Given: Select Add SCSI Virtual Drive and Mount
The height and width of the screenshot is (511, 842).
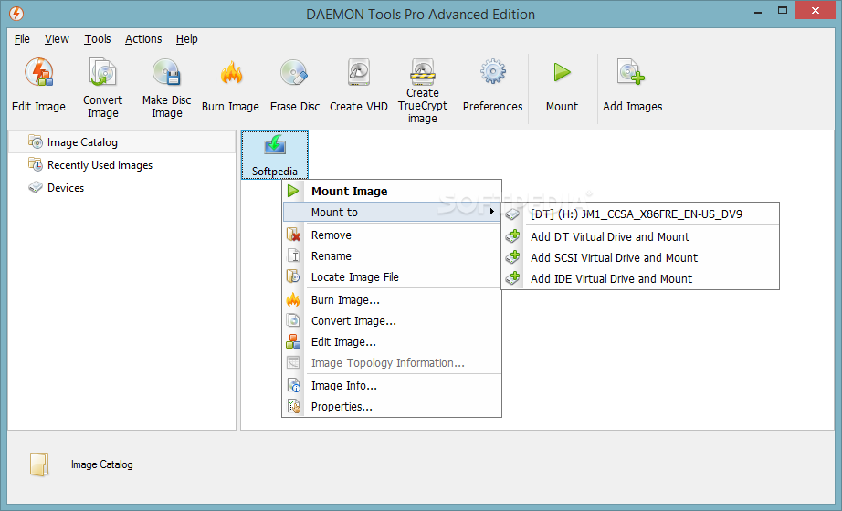Looking at the screenshot, I should coord(640,257).
